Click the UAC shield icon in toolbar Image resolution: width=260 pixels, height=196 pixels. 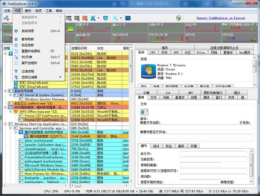(178, 18)
